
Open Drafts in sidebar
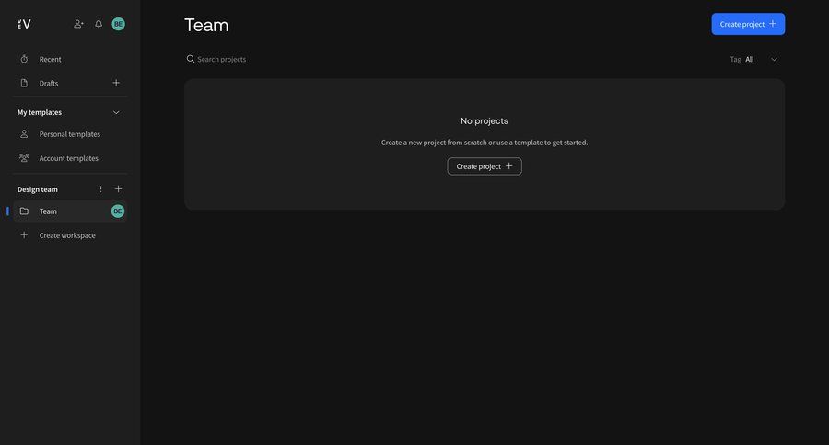click(70, 83)
